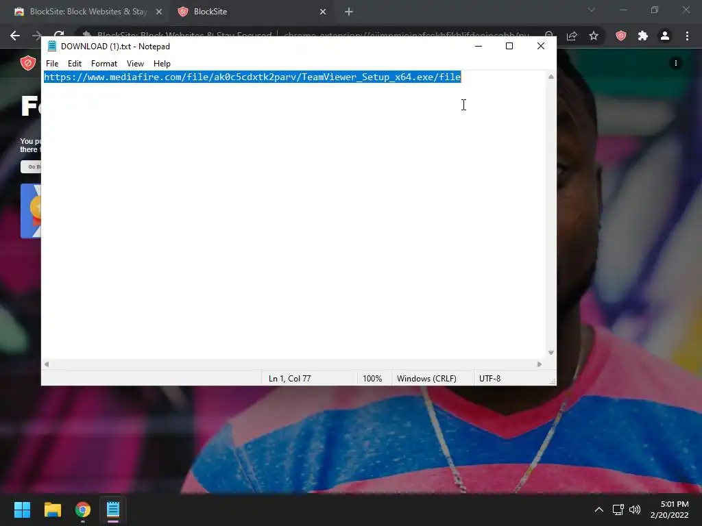Click the share page icon in Chrome
This screenshot has width=702, height=526.
tap(572, 36)
